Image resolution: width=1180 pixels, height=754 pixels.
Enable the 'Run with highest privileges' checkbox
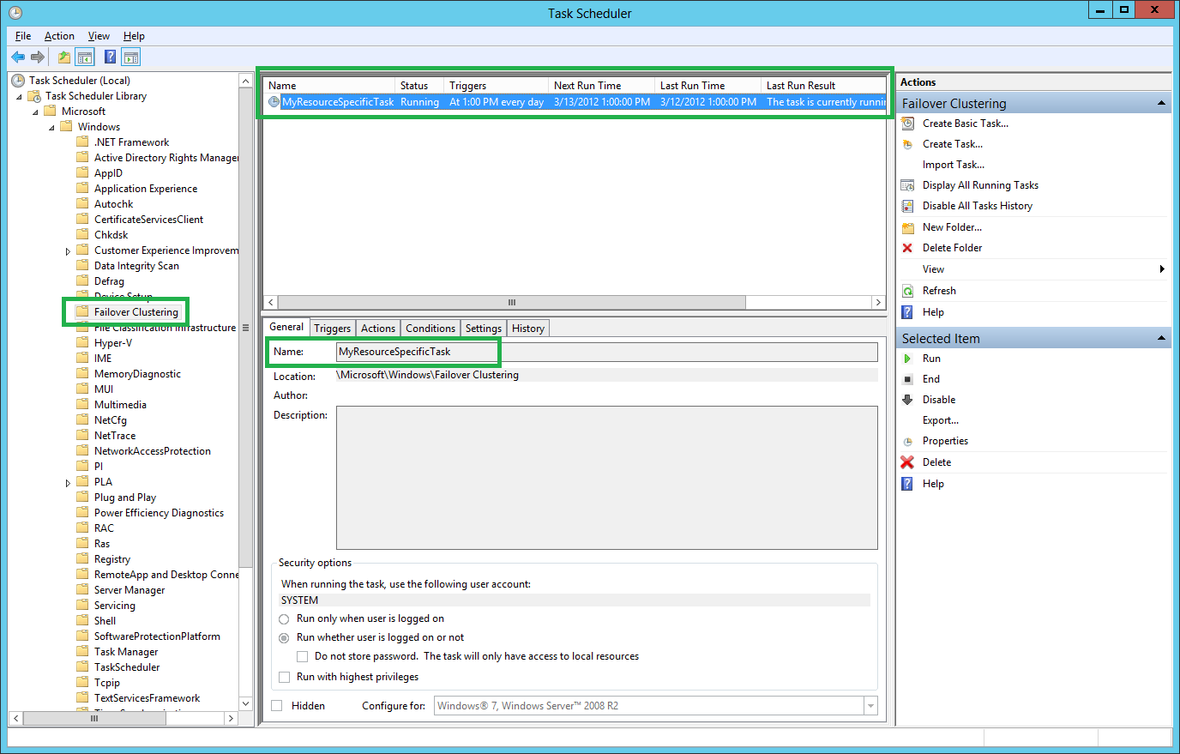(284, 677)
